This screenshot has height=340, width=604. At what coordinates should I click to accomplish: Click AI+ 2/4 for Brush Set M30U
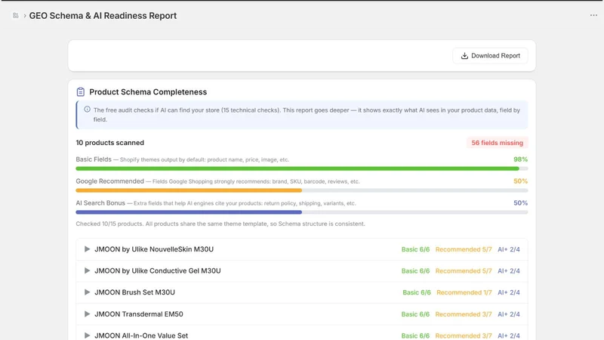tap(508, 292)
